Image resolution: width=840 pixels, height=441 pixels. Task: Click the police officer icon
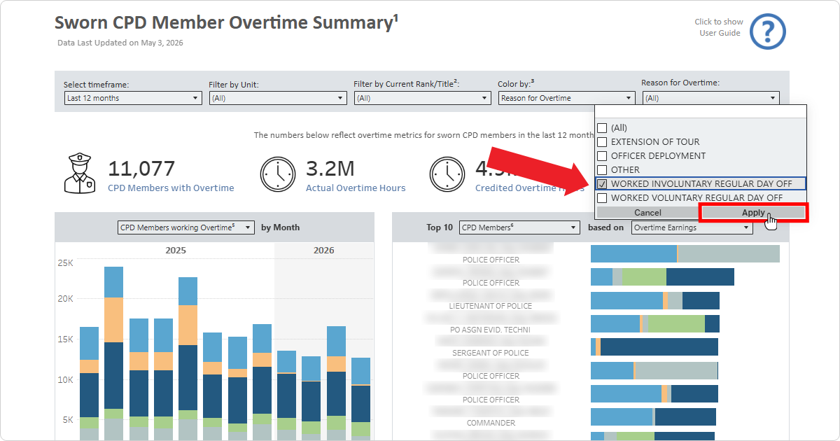click(x=80, y=174)
